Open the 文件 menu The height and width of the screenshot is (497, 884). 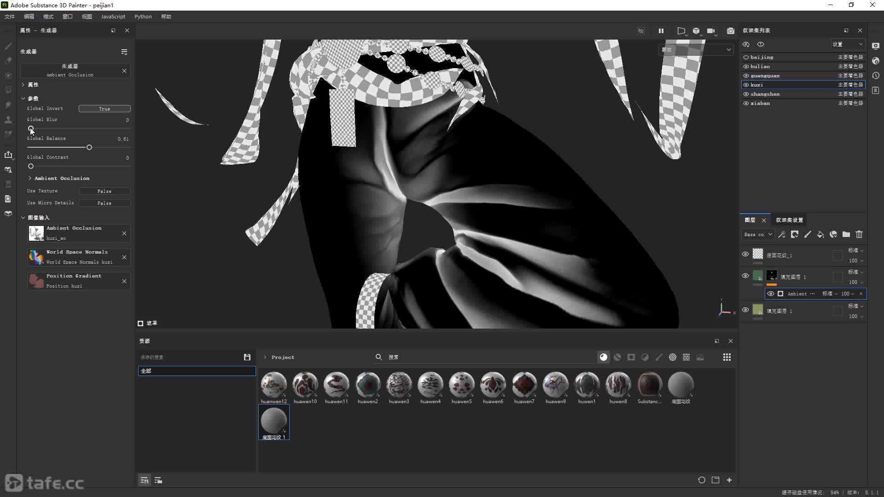(x=10, y=17)
